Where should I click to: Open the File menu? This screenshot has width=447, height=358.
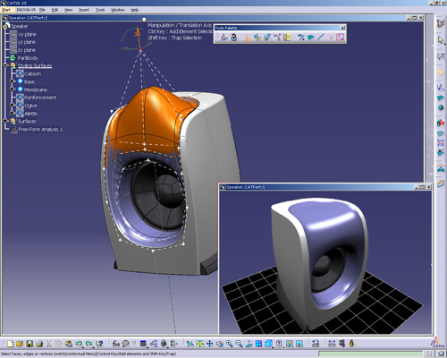click(x=42, y=10)
